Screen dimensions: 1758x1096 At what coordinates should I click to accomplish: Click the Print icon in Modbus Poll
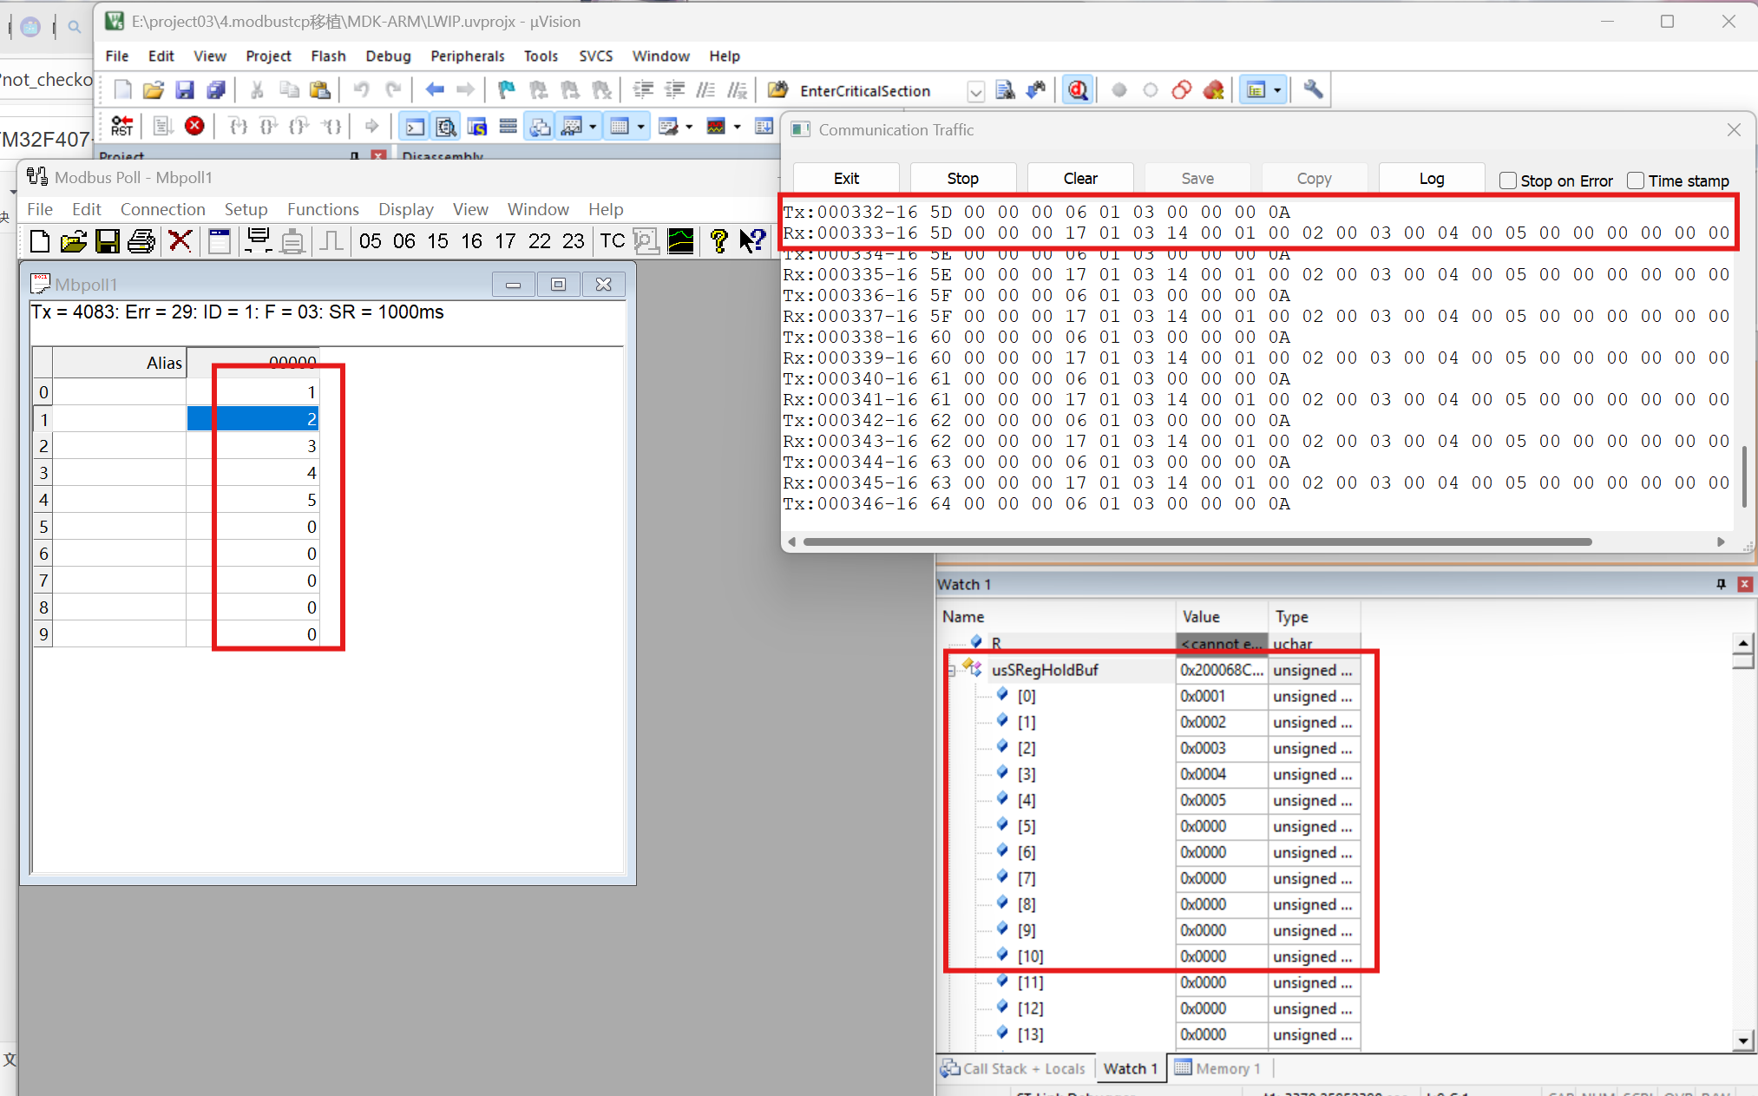coord(141,241)
